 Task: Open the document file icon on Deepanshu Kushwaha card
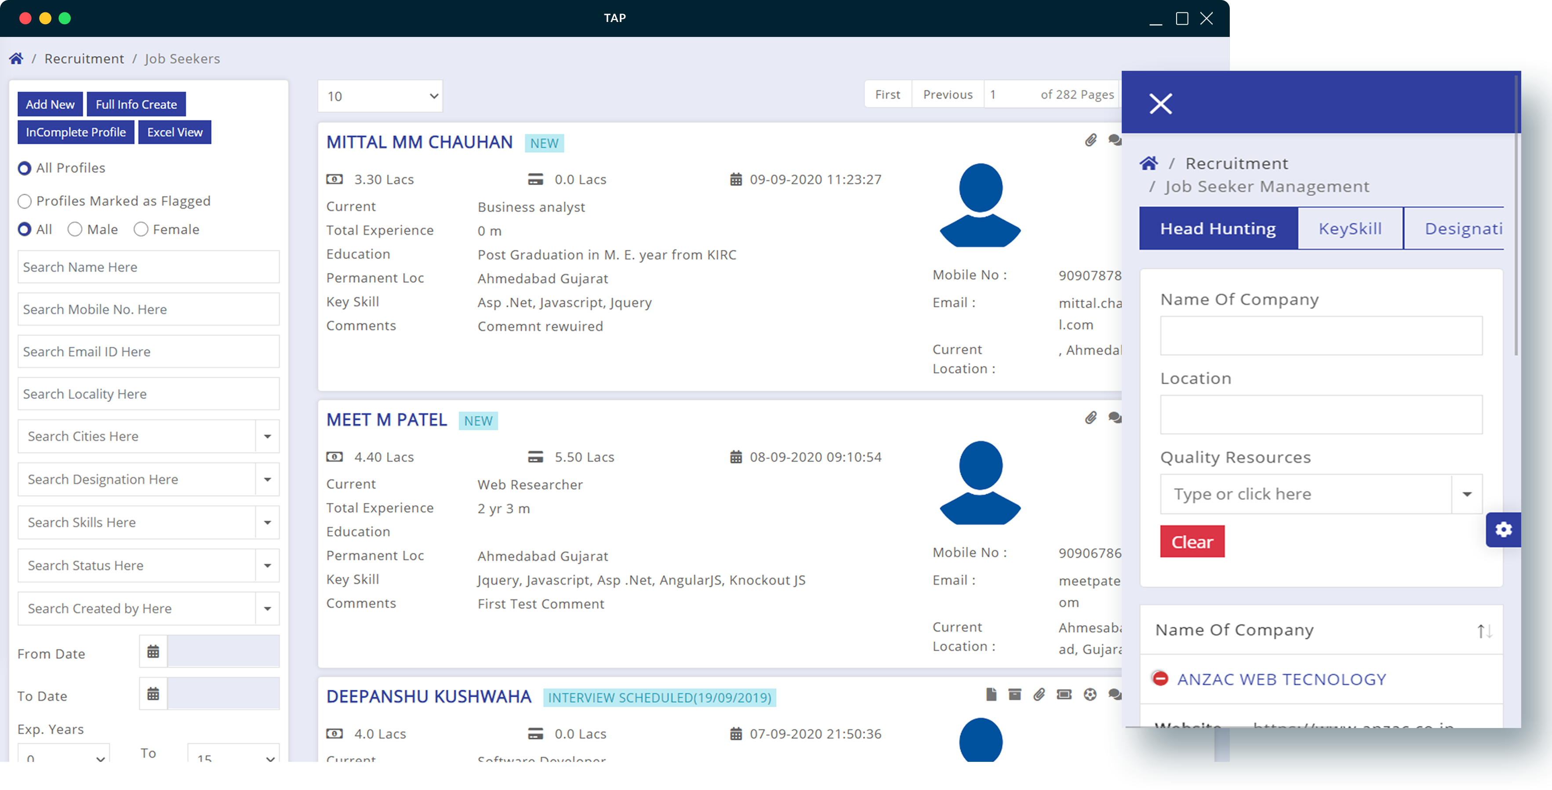coord(991,694)
